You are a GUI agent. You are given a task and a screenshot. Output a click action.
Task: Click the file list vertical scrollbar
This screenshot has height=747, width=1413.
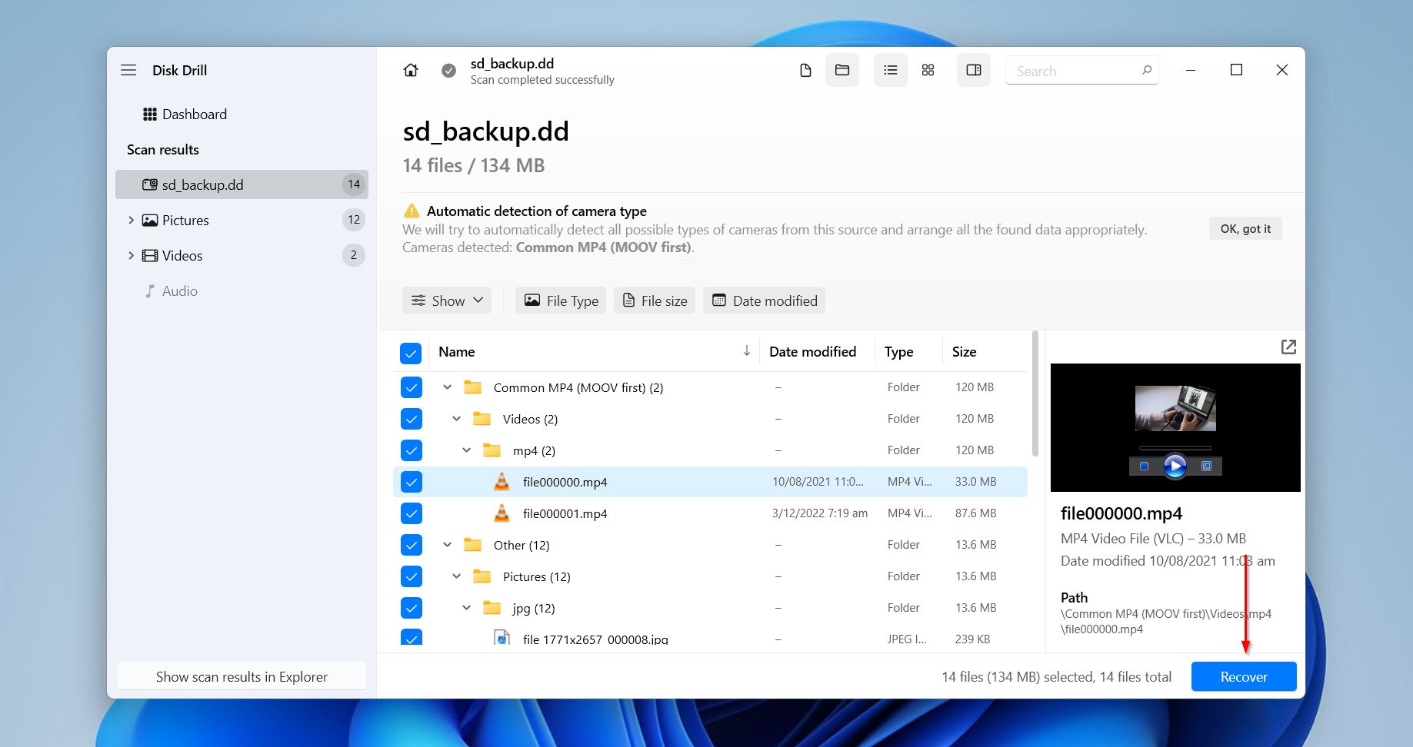1035,396
